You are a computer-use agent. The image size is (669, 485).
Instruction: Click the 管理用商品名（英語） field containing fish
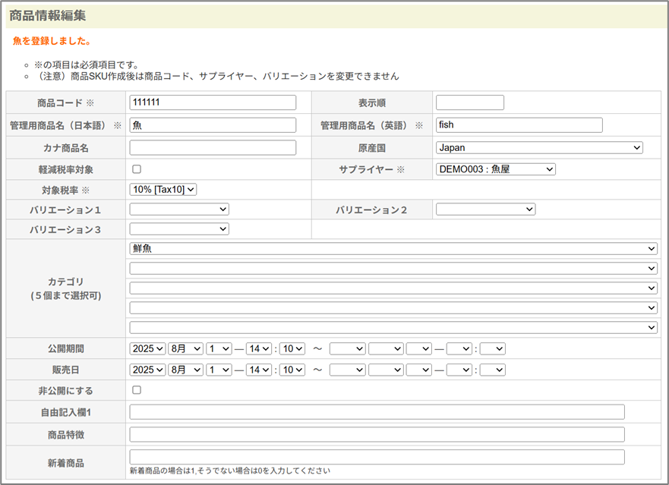pyautogui.click(x=519, y=125)
